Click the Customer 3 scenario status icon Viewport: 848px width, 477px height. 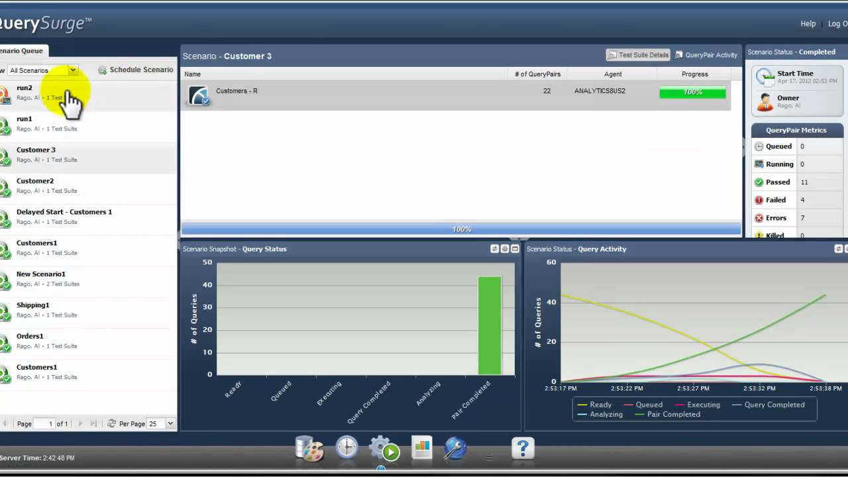(x=5, y=156)
